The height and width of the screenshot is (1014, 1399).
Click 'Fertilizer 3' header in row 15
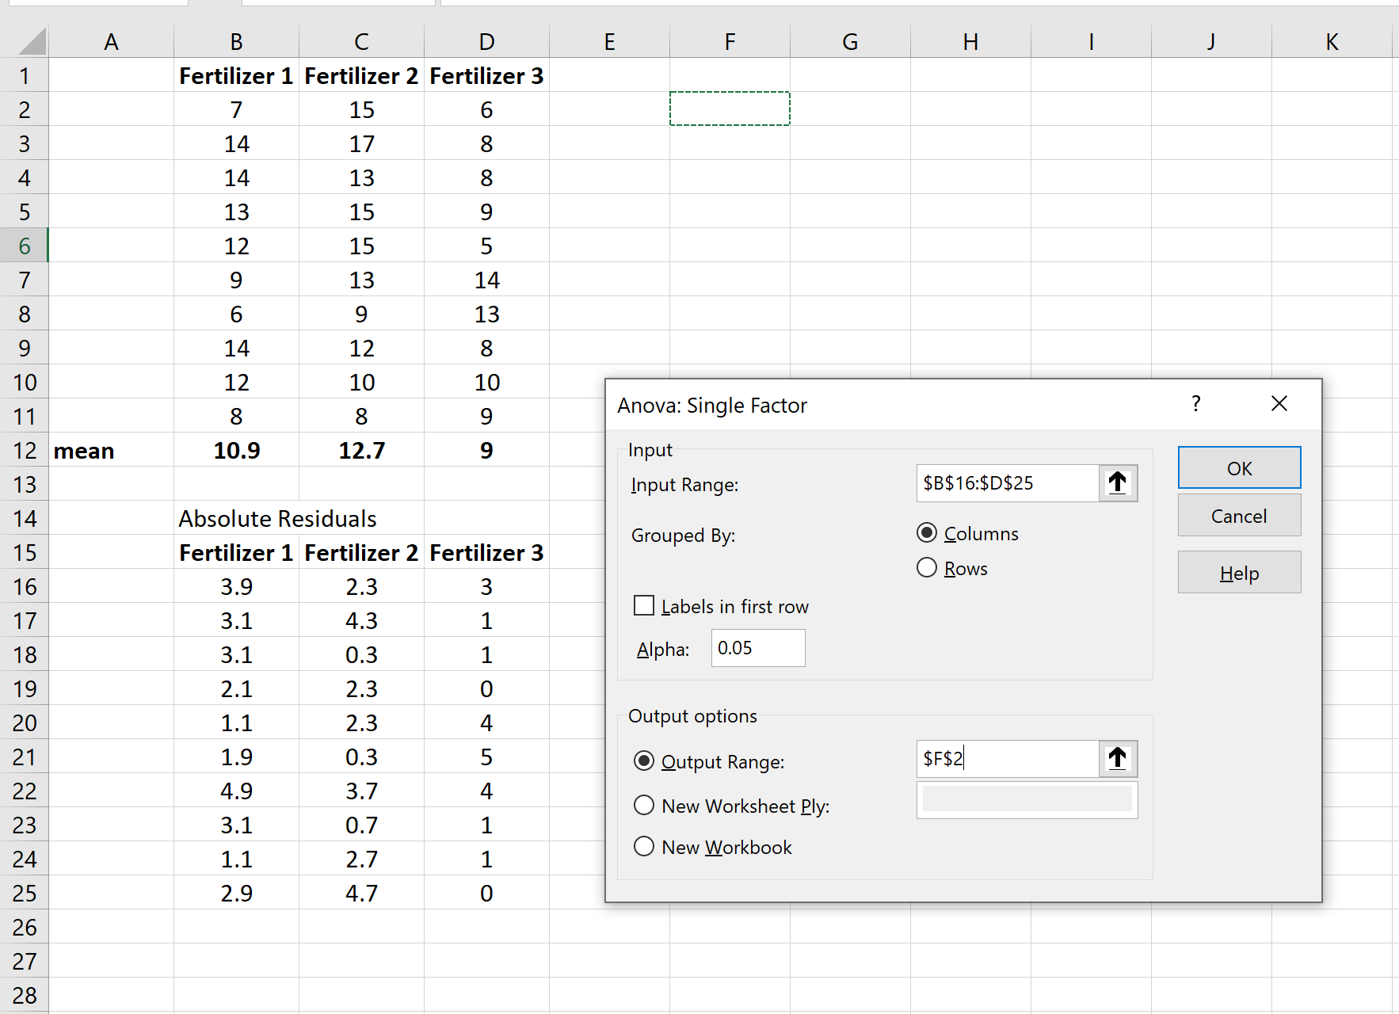pos(486,552)
